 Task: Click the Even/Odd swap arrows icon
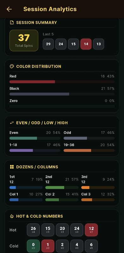12,123
